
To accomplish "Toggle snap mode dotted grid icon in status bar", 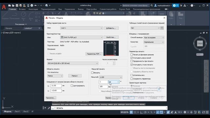I will click(135, 112).
